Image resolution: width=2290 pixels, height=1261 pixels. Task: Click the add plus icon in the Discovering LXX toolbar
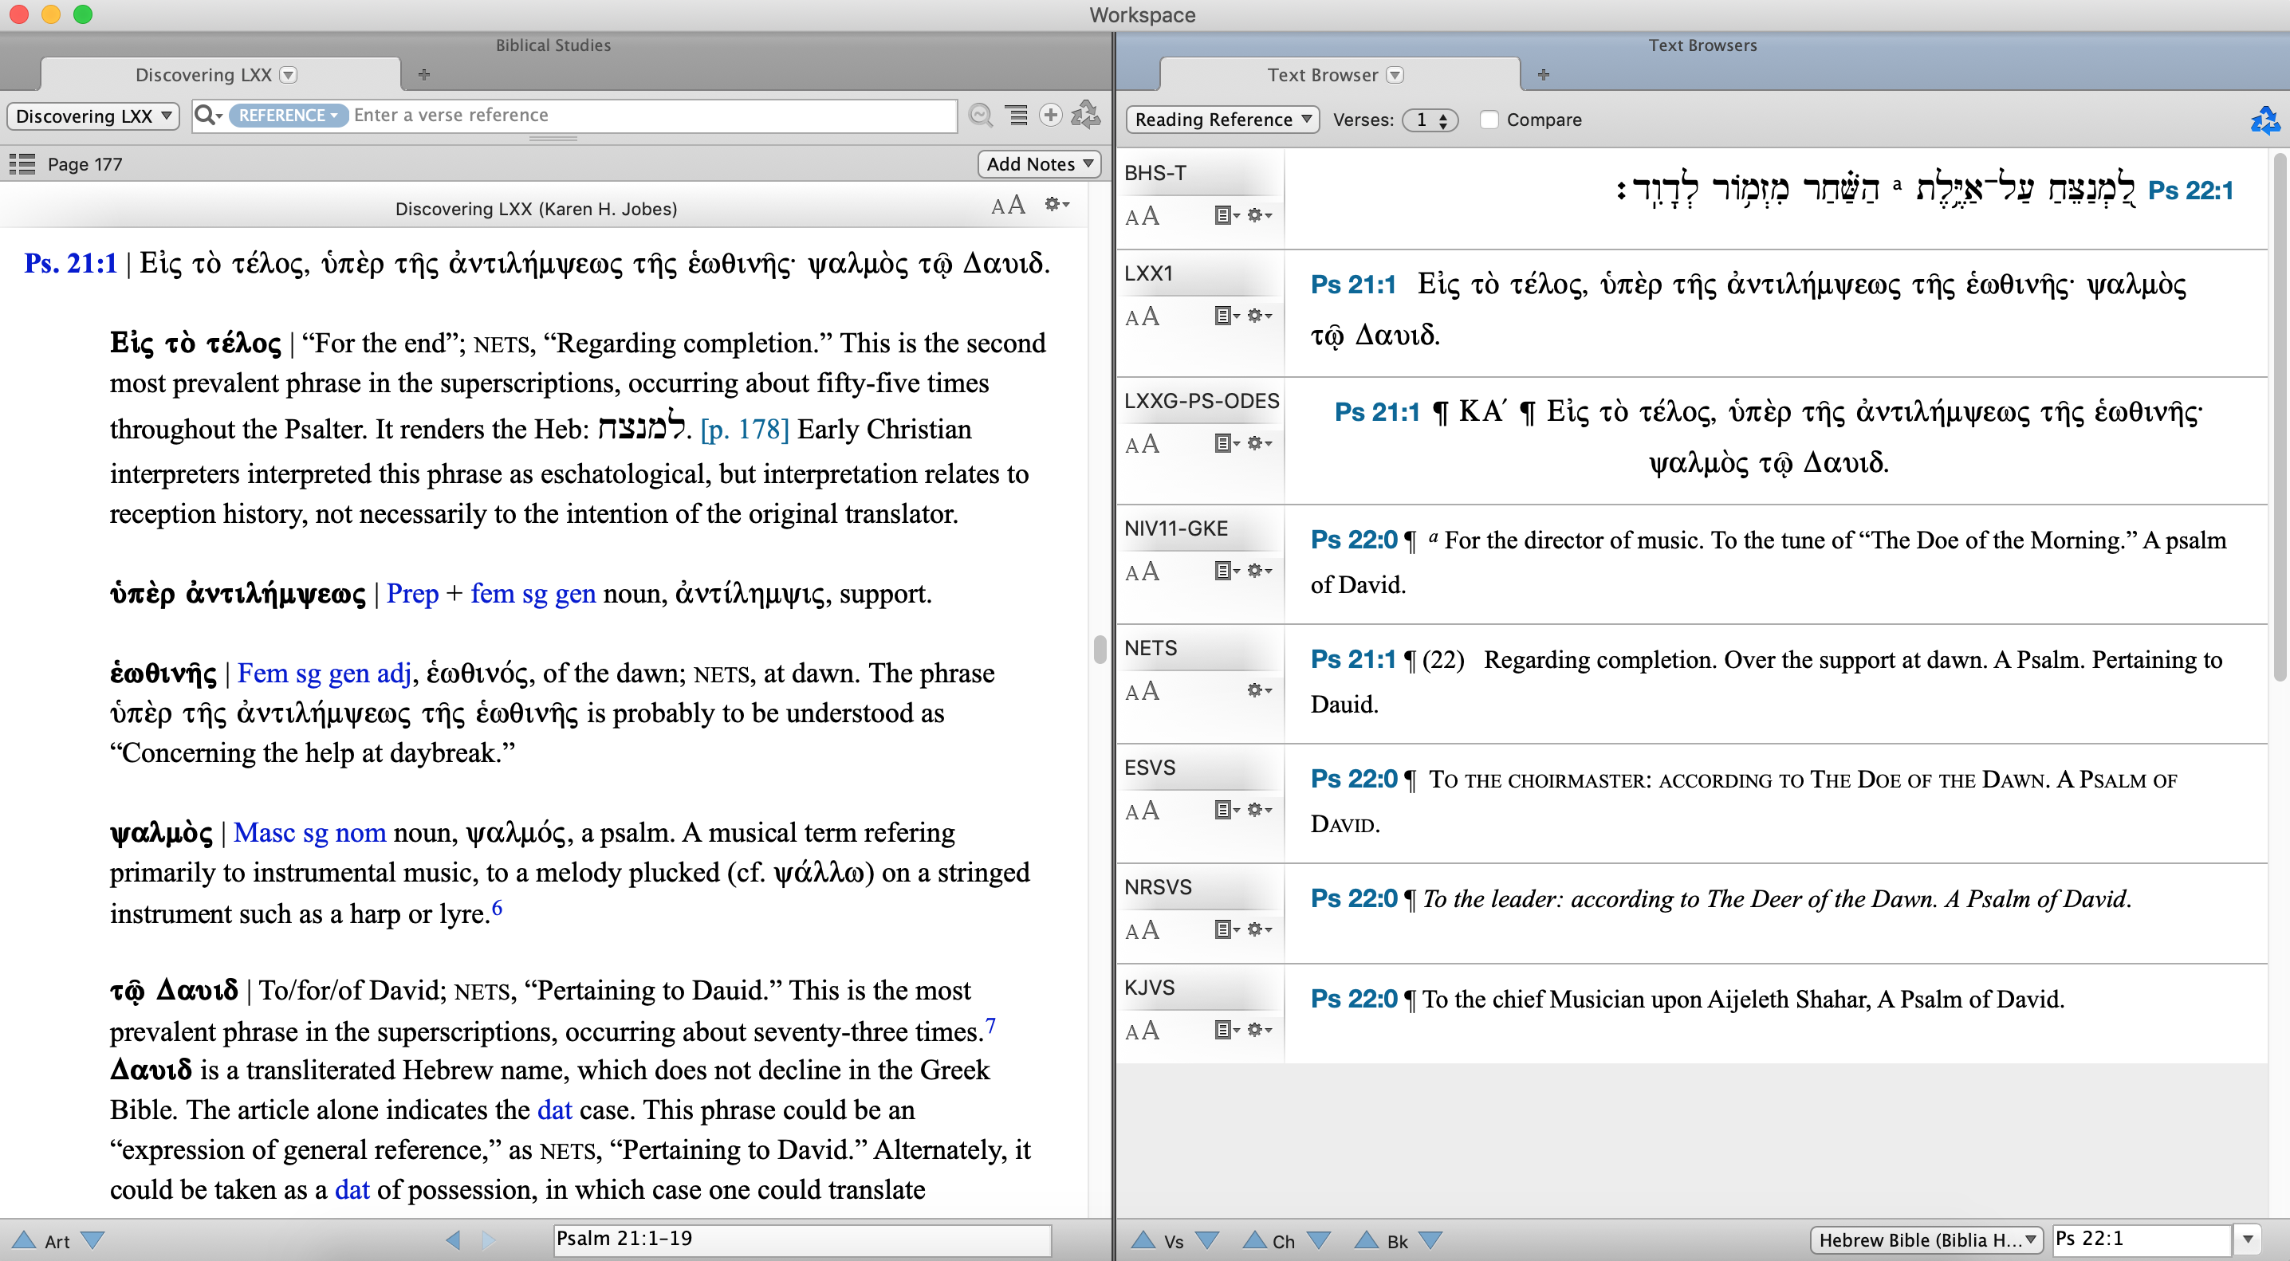(1050, 115)
